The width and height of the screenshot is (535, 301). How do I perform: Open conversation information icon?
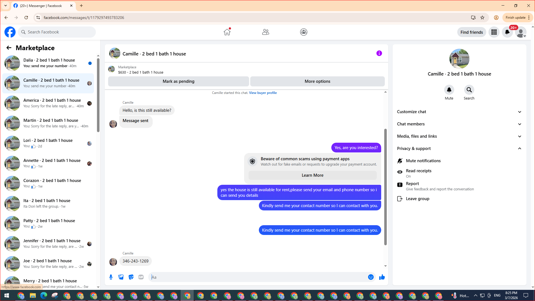click(x=379, y=53)
